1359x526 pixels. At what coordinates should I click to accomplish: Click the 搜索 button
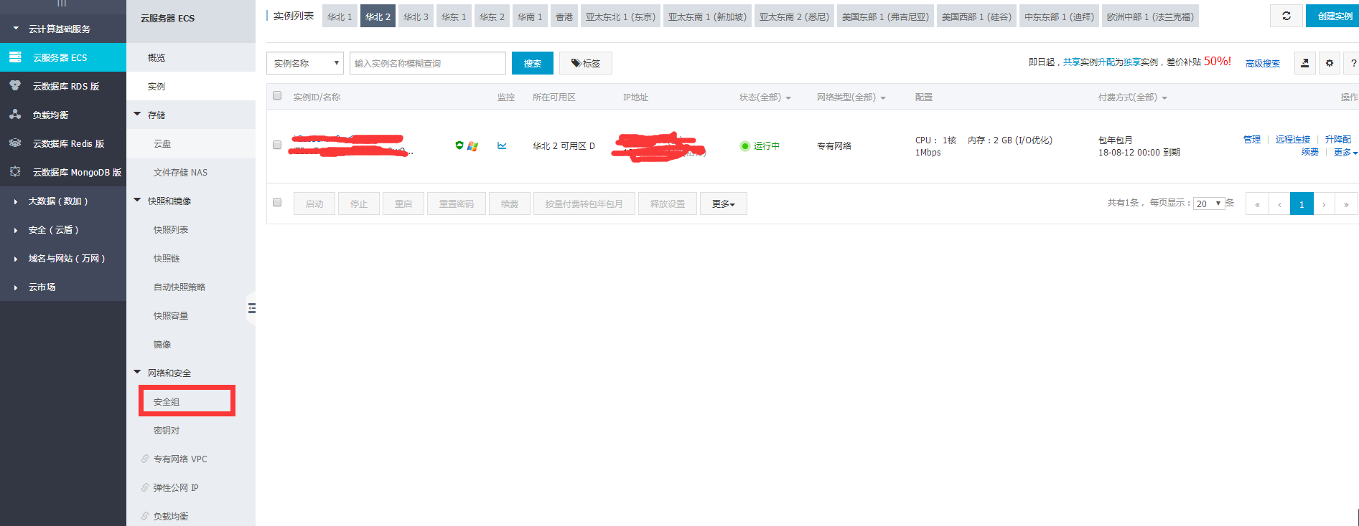[533, 63]
